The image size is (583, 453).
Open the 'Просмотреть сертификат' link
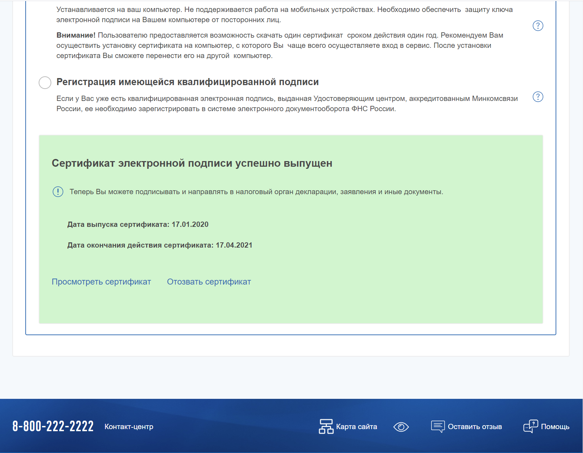101,282
